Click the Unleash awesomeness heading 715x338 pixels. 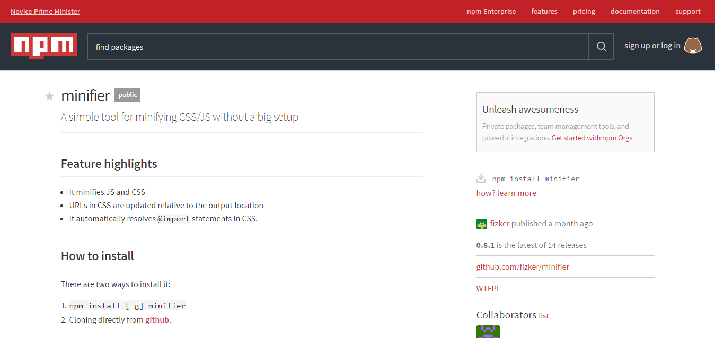click(x=530, y=110)
